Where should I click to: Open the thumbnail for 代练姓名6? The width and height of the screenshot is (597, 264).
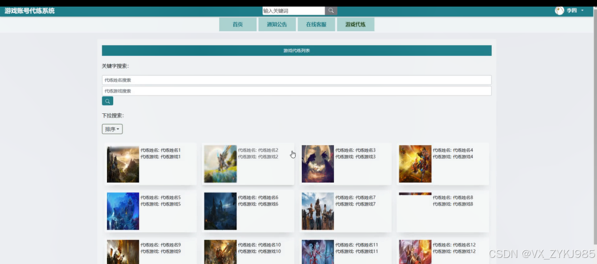click(221, 211)
